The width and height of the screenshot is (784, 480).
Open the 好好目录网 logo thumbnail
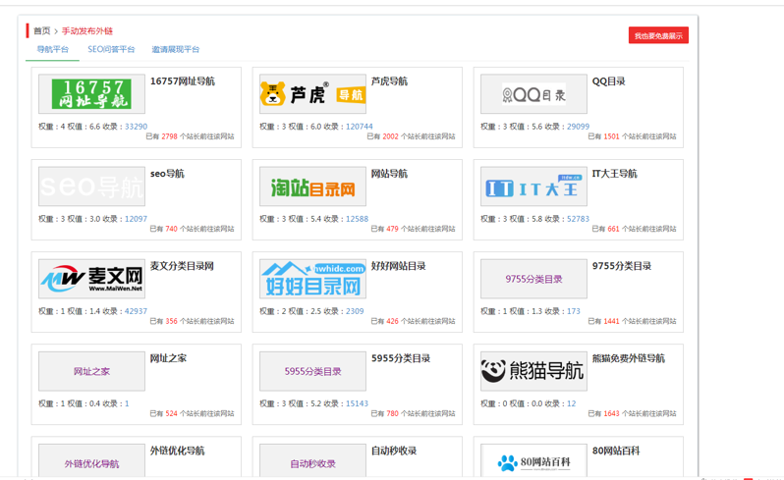click(312, 279)
